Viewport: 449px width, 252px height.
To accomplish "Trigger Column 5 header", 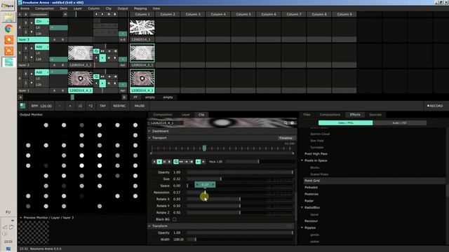I will [243, 14].
